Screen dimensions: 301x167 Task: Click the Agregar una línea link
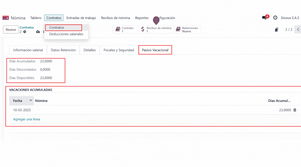26,119
